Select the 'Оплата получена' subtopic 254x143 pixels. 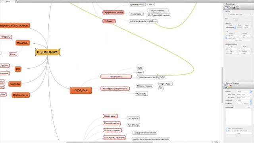[112, 130]
